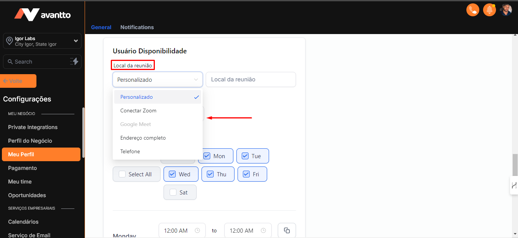Uncheck the Mon day checkbox
This screenshot has height=238, width=518.
(207, 156)
